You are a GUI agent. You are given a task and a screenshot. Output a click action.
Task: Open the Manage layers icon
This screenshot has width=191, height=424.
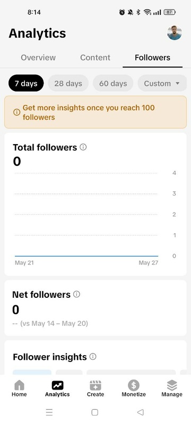click(172, 385)
